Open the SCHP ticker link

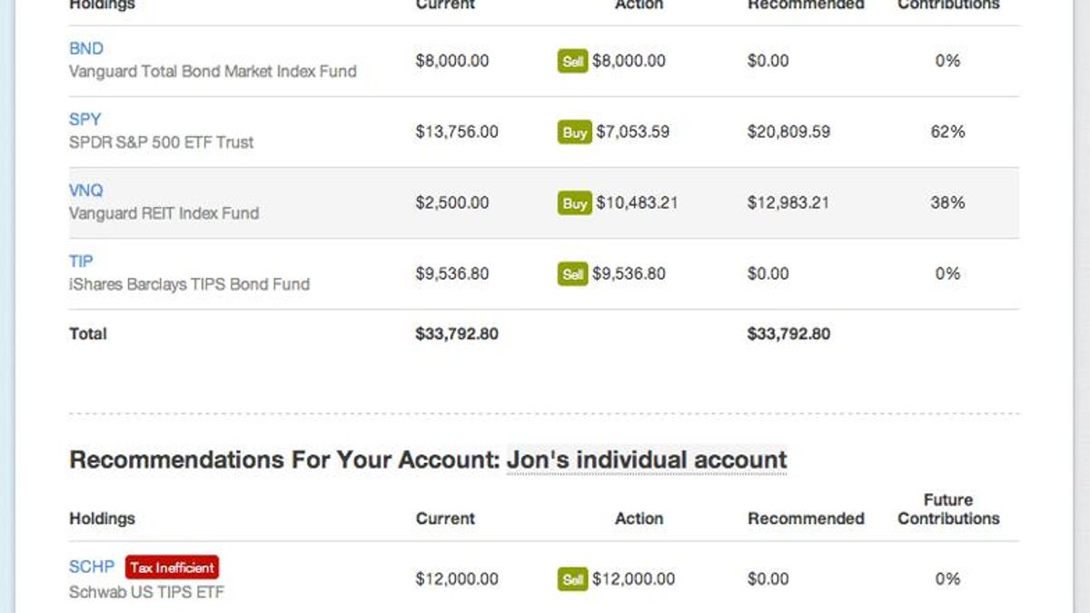pos(92,567)
